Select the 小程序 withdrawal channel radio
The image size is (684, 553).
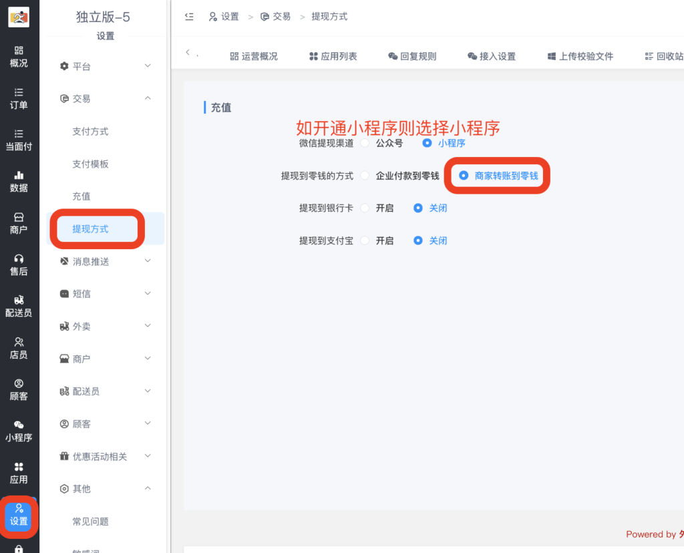(x=427, y=143)
